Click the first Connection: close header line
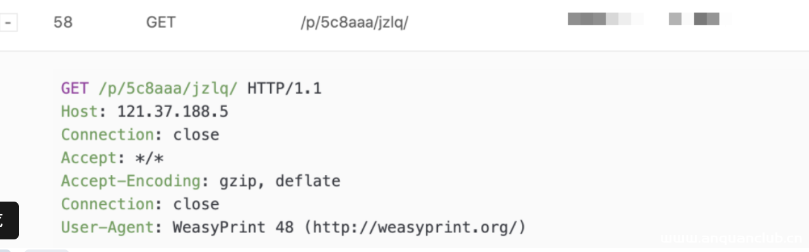 click(140, 135)
